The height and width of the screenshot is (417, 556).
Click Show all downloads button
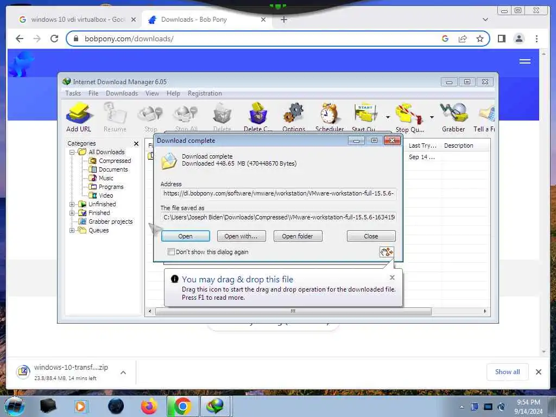point(508,372)
